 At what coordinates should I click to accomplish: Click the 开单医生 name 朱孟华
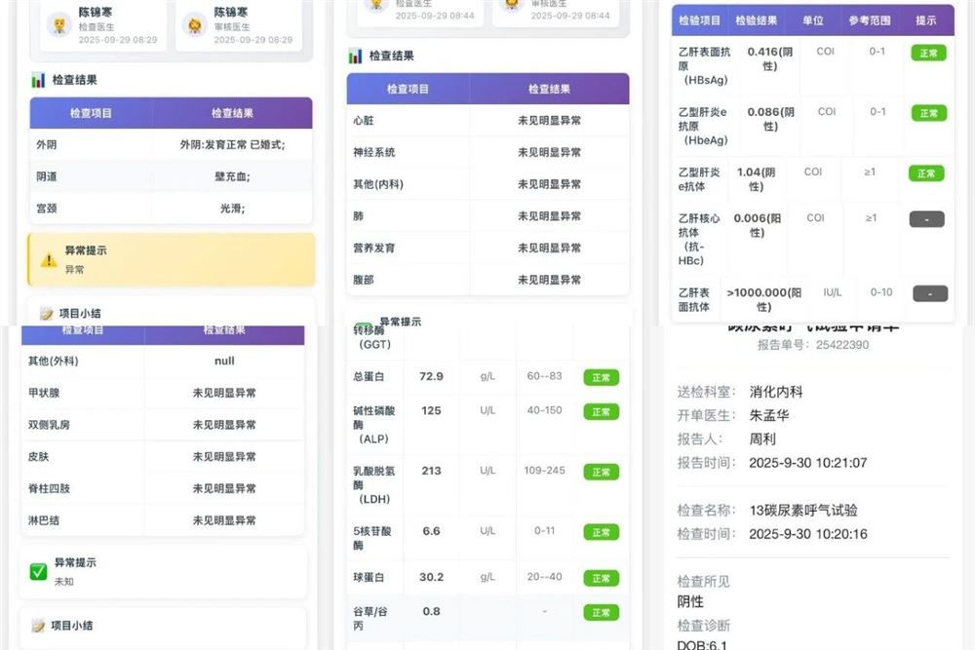tap(769, 416)
